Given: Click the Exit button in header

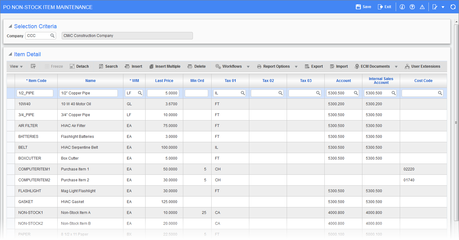Looking at the screenshot, I should [384, 7].
